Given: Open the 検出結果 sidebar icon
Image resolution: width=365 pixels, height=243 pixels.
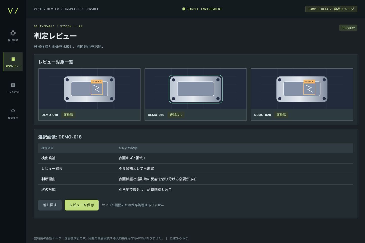Looking at the screenshot, I should (13, 33).
